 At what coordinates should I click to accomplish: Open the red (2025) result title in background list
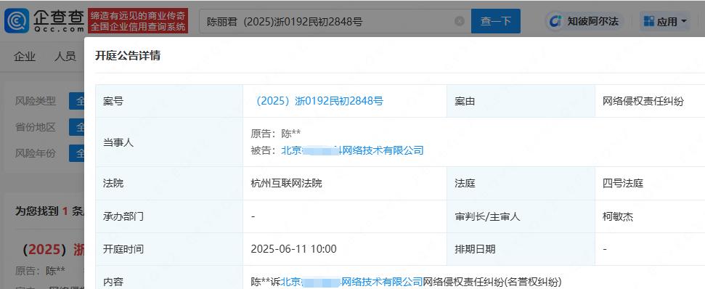(x=54, y=250)
